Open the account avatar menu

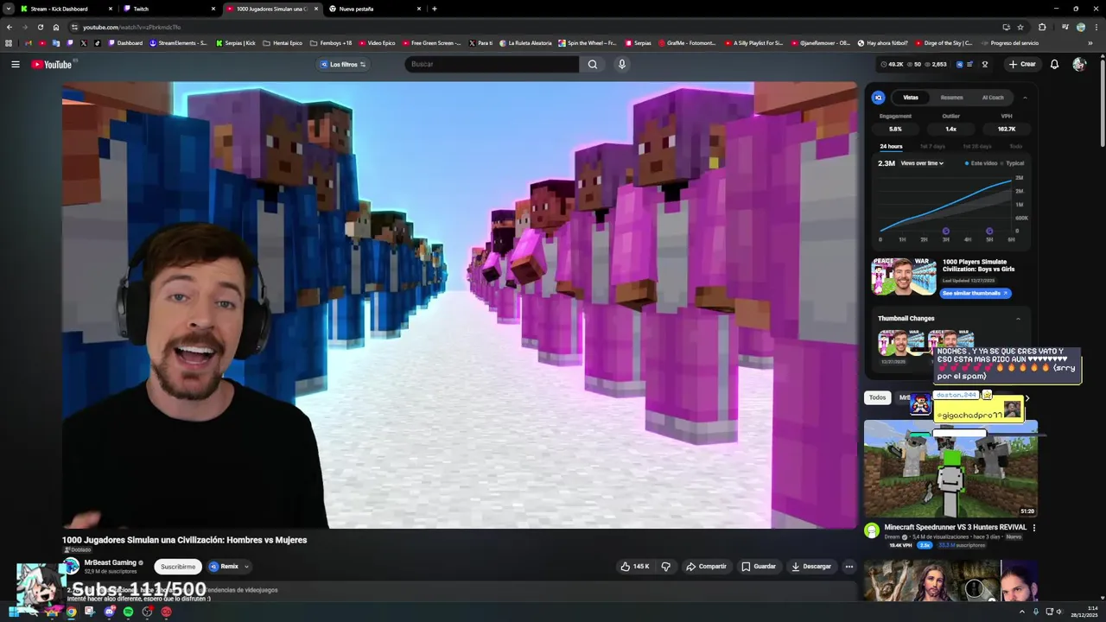(1078, 64)
